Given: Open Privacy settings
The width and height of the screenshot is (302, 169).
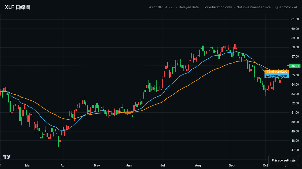Looking at the screenshot, I should click(x=284, y=160).
